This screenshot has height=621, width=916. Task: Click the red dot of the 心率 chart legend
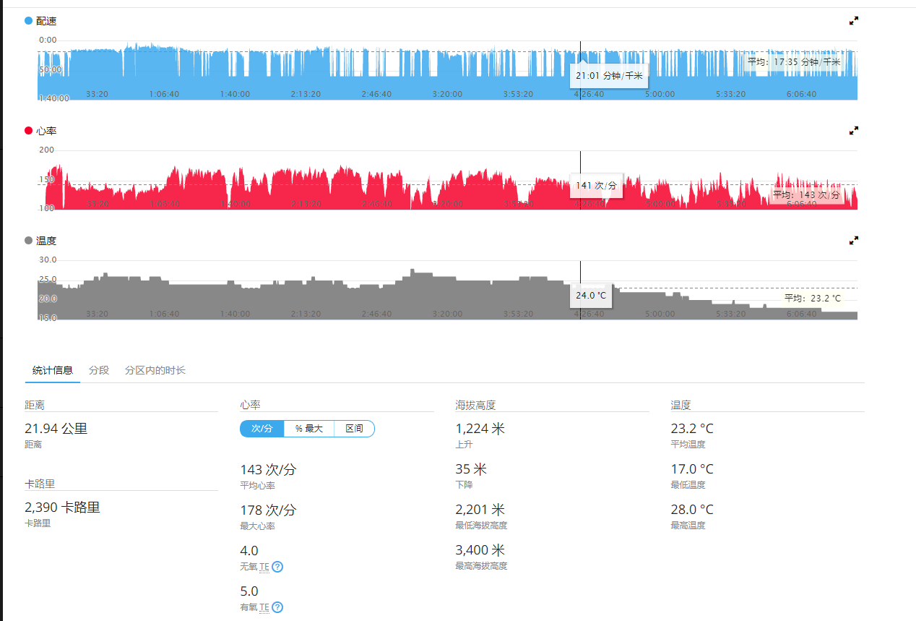pyautogui.click(x=29, y=131)
